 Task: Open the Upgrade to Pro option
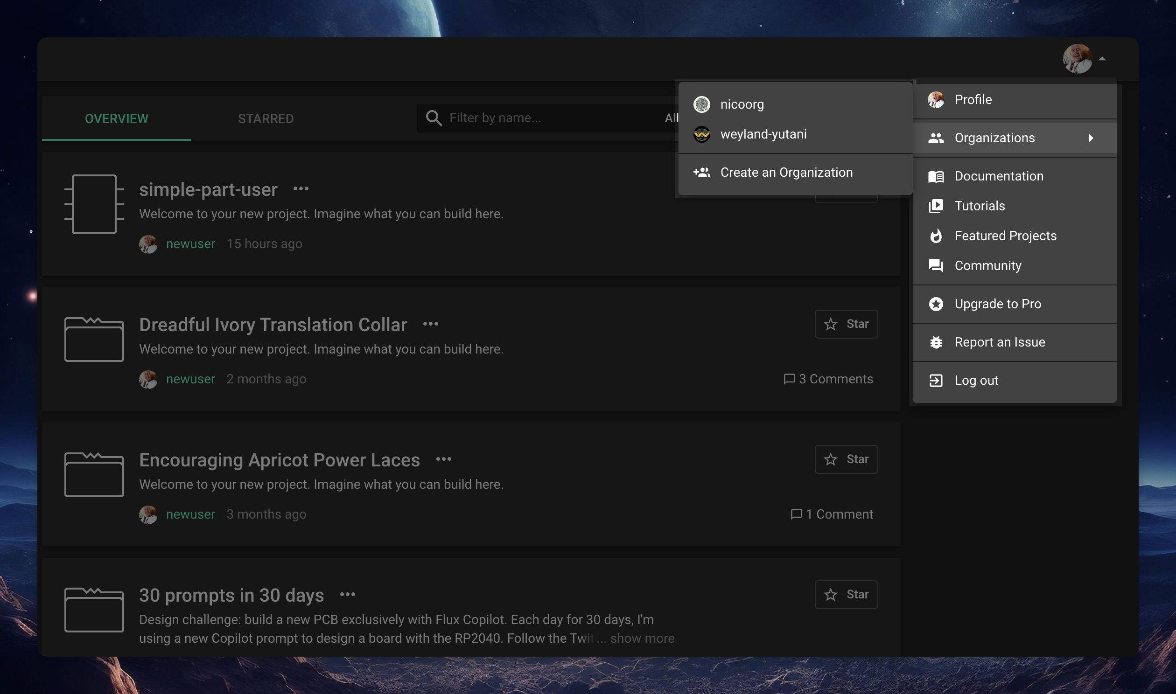coord(997,304)
